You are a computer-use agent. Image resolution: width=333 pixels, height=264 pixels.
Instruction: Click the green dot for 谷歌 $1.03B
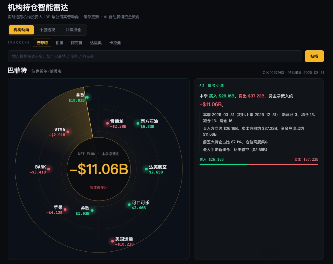tap(92, 210)
